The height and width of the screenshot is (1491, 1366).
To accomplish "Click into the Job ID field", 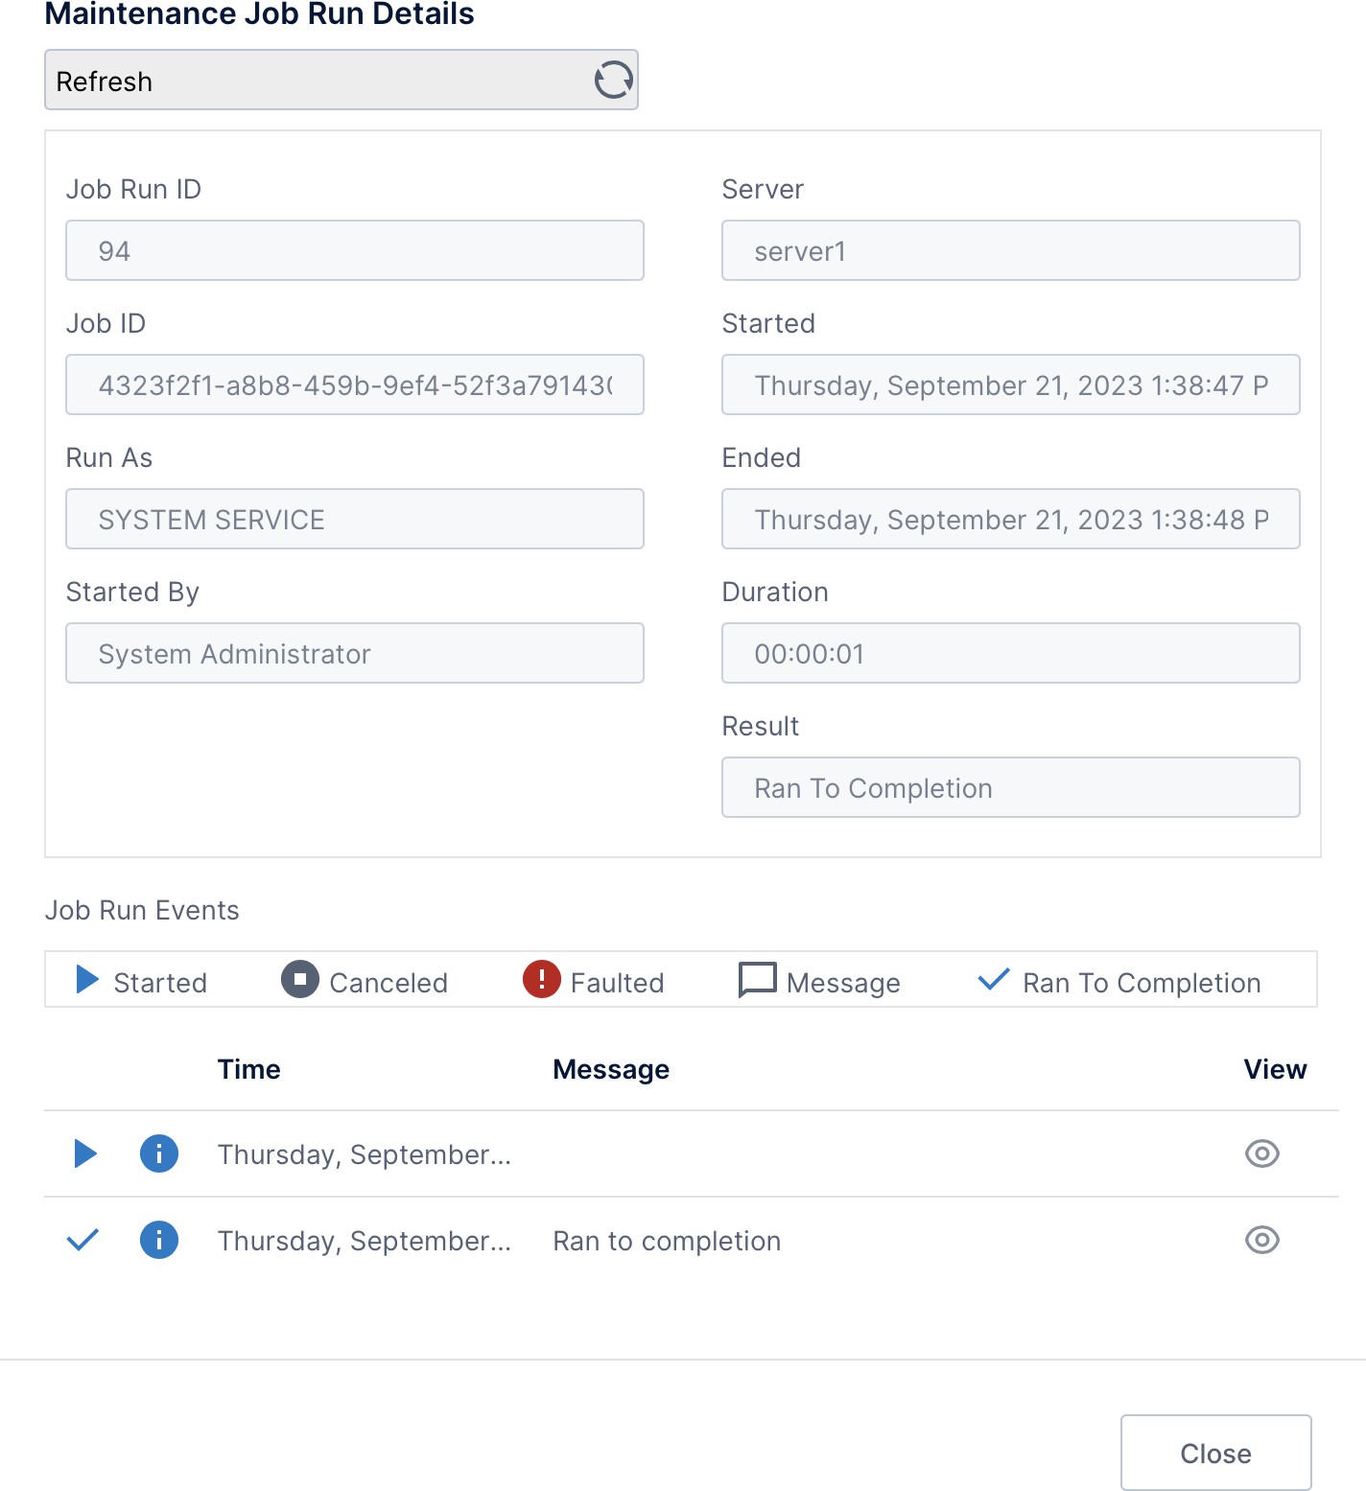I will (x=354, y=385).
